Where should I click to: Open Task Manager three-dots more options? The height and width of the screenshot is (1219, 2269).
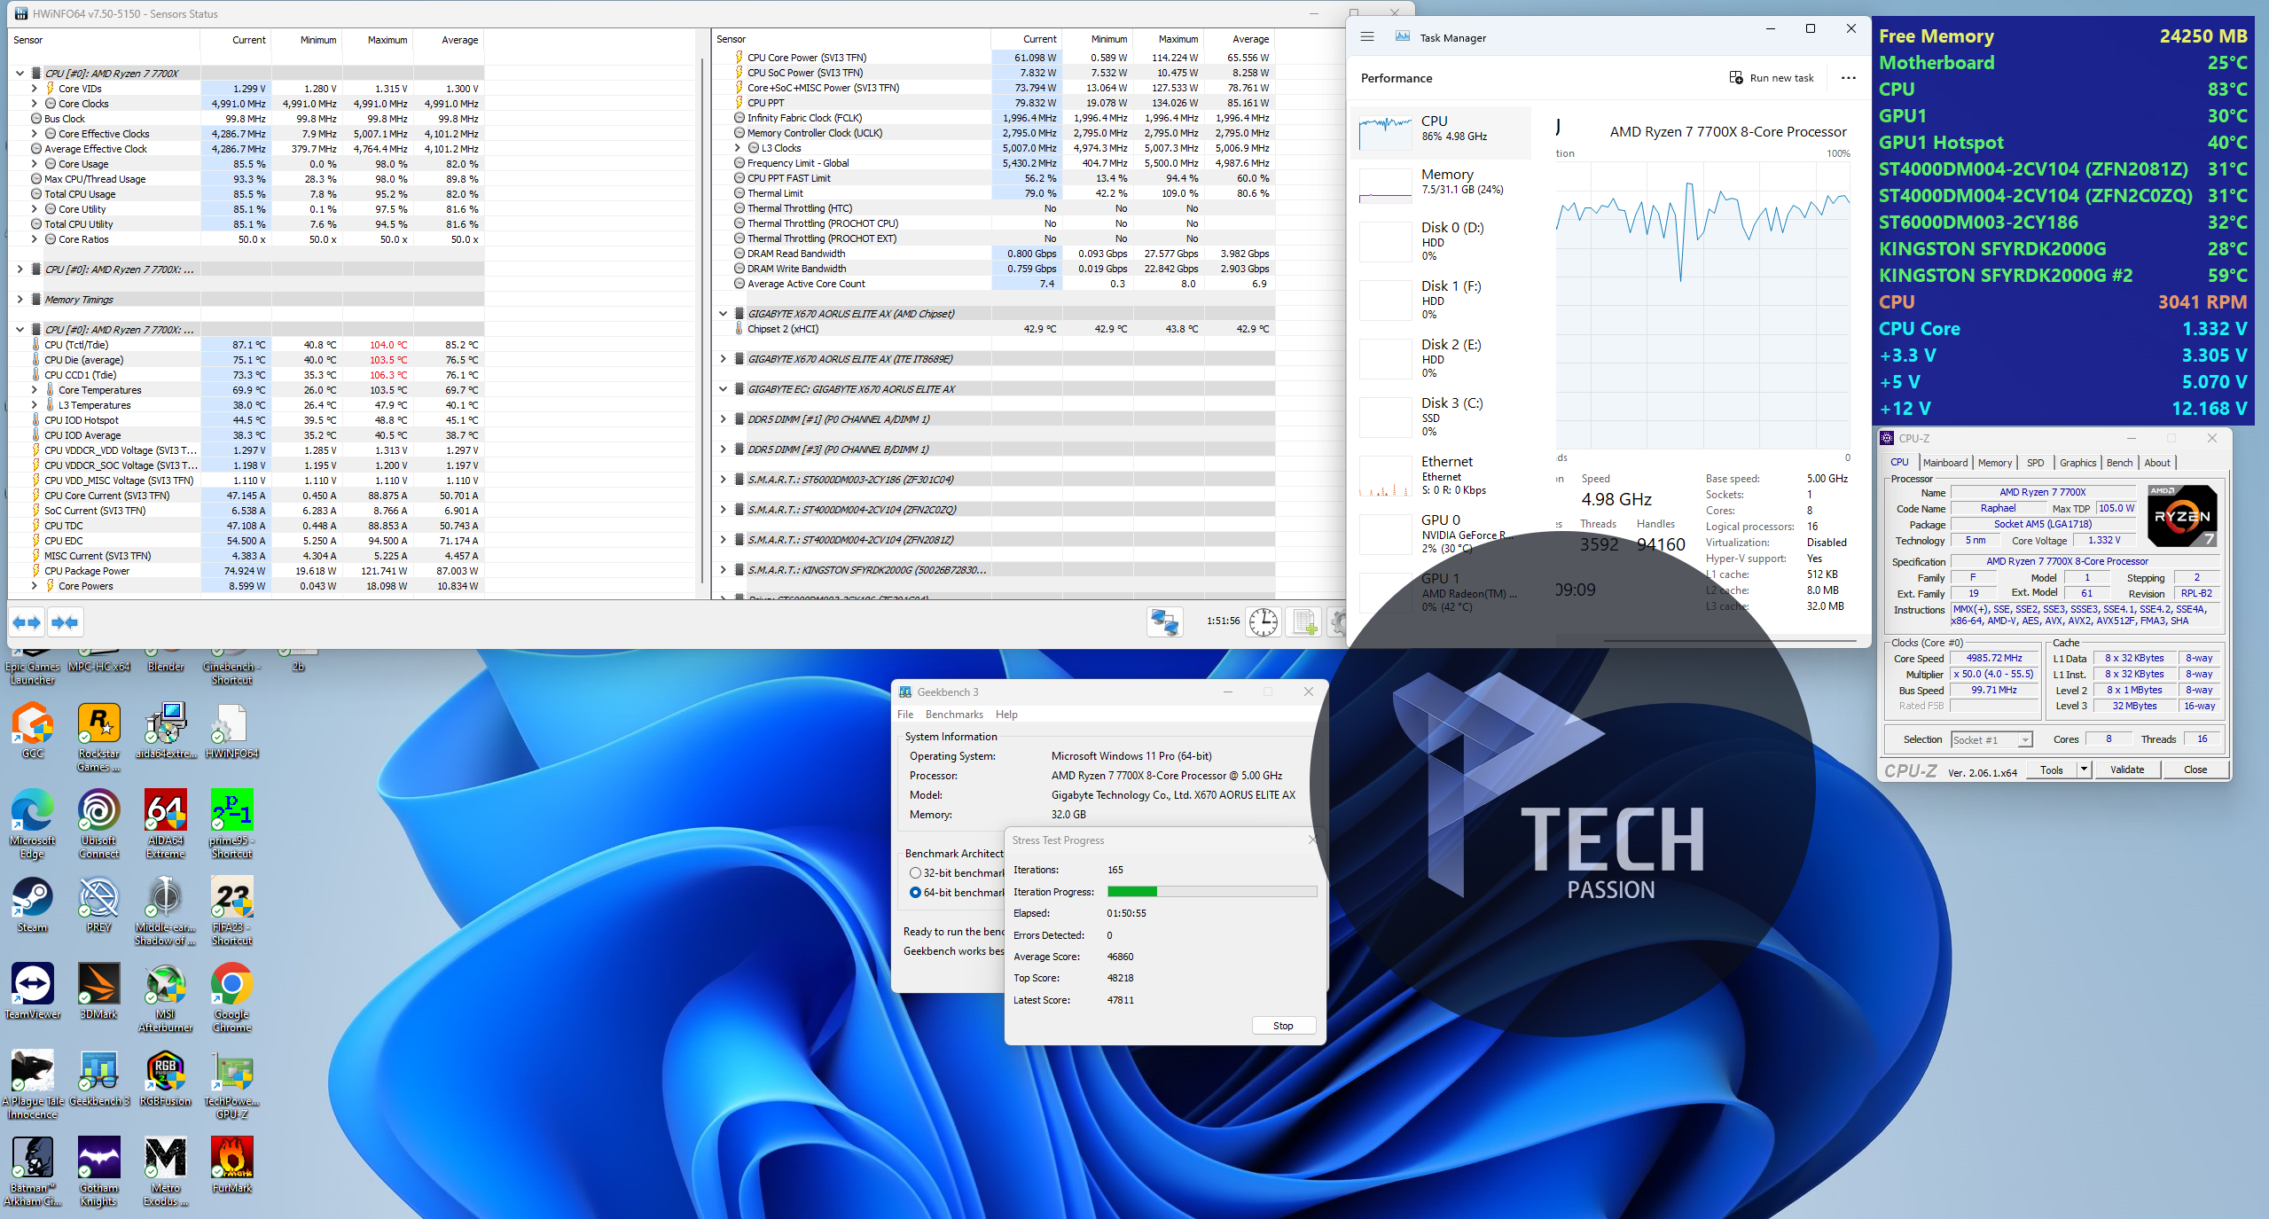click(x=1848, y=78)
